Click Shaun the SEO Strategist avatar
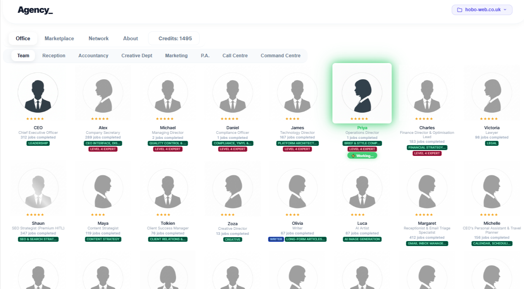 38,189
